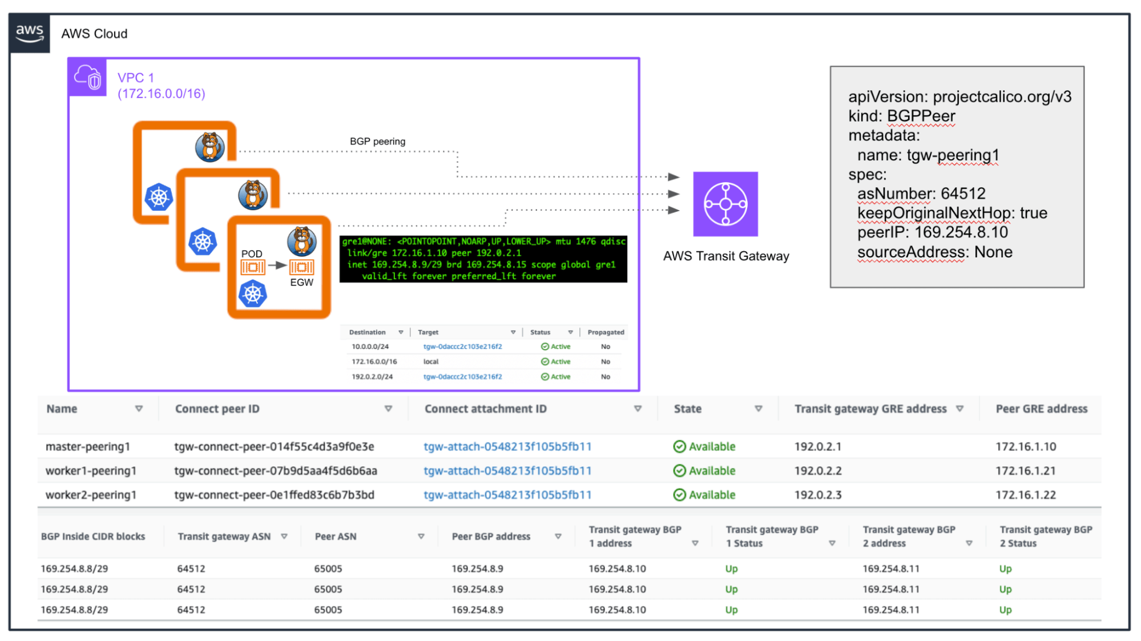The height and width of the screenshot is (641, 1141).
Task: Open the Transit gateway BGP 1 Status arrow
Action: [832, 543]
